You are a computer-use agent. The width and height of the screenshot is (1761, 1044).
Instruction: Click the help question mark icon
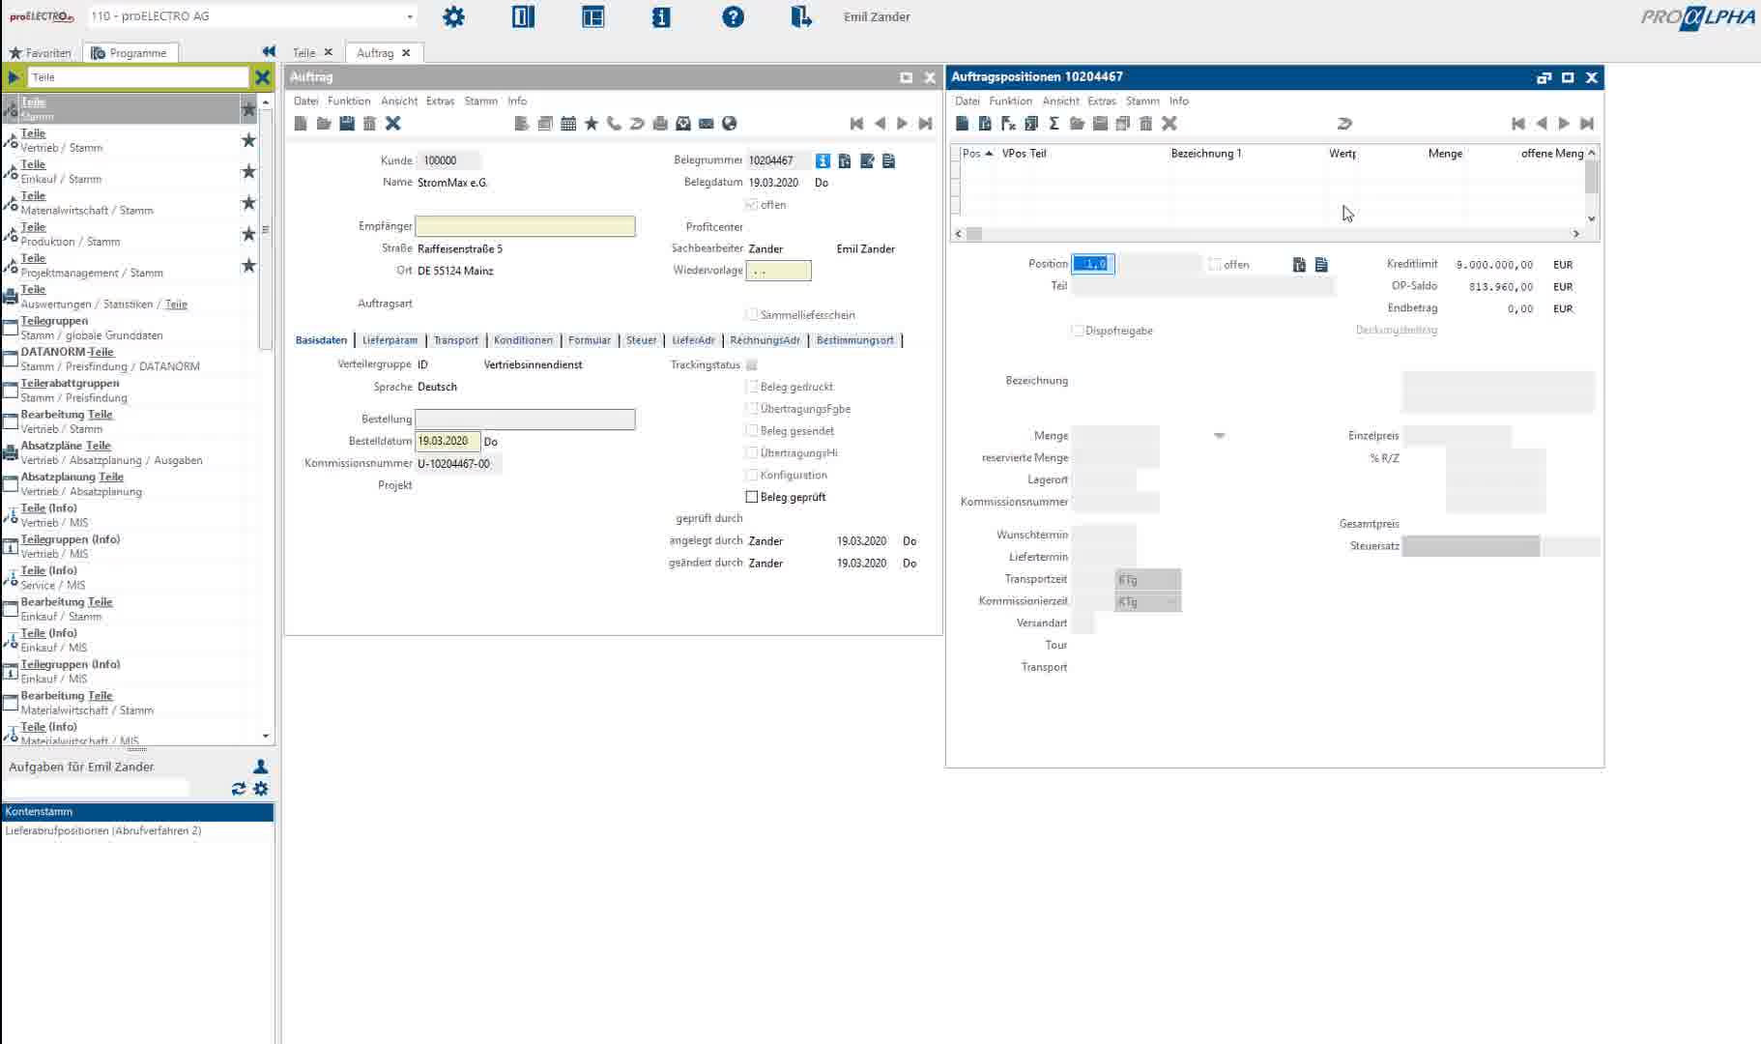734,16
